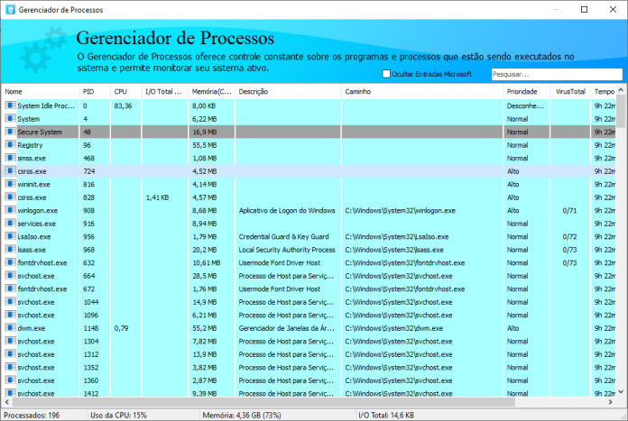This screenshot has height=421, width=628.
Task: Select svchost.exe row with PID 1360
Action: 309,380
